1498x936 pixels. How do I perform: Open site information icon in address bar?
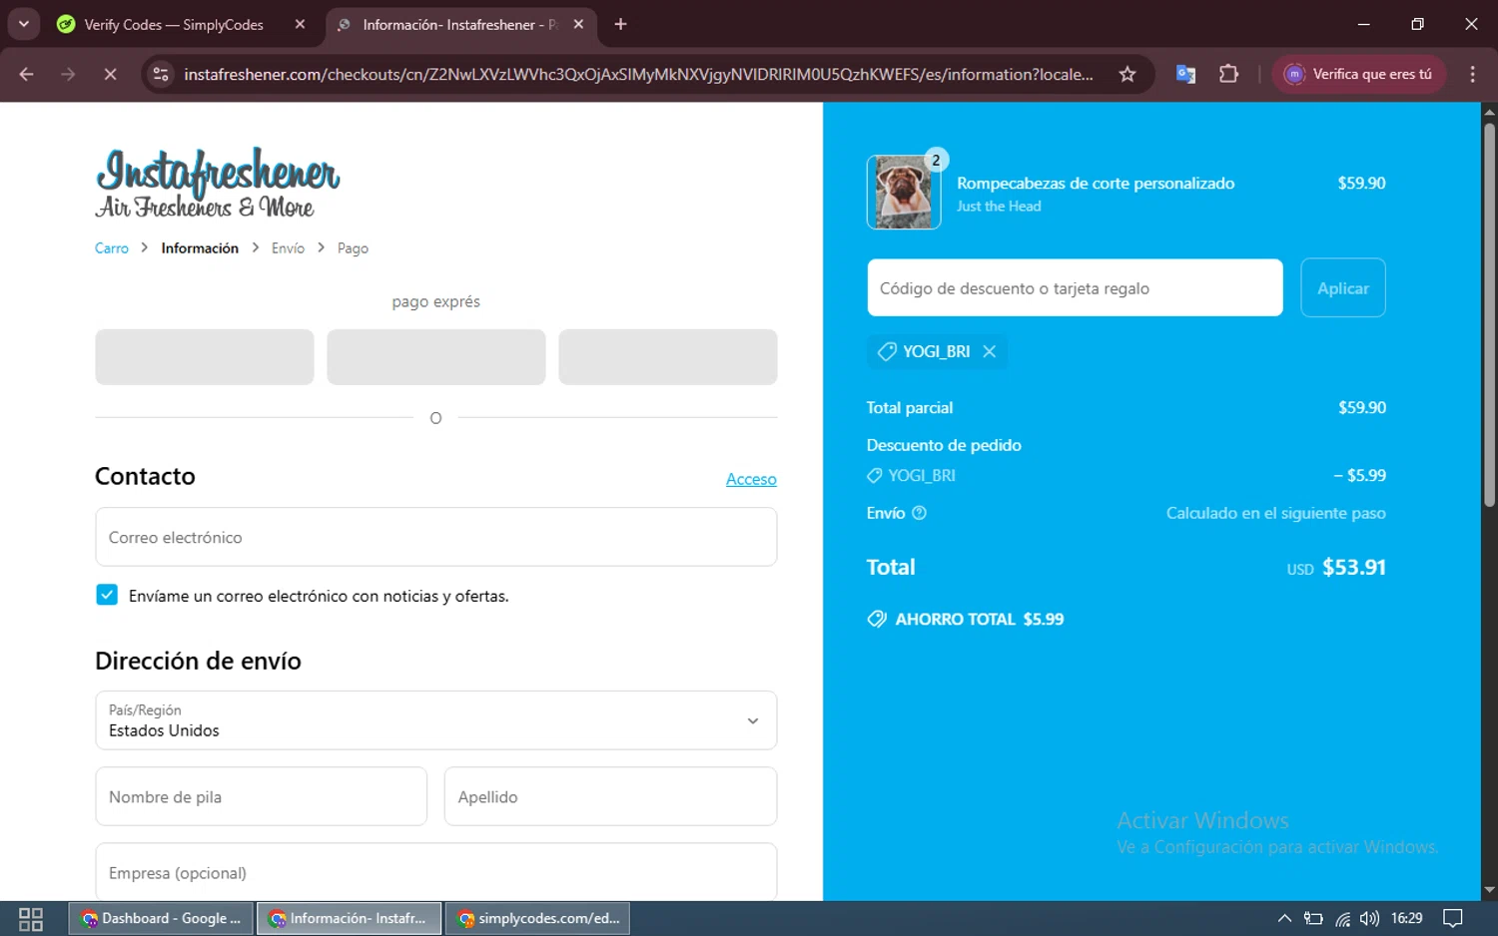click(161, 74)
